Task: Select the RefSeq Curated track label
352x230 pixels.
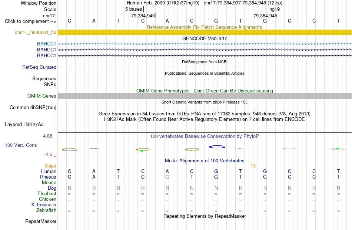Action: click(39, 67)
